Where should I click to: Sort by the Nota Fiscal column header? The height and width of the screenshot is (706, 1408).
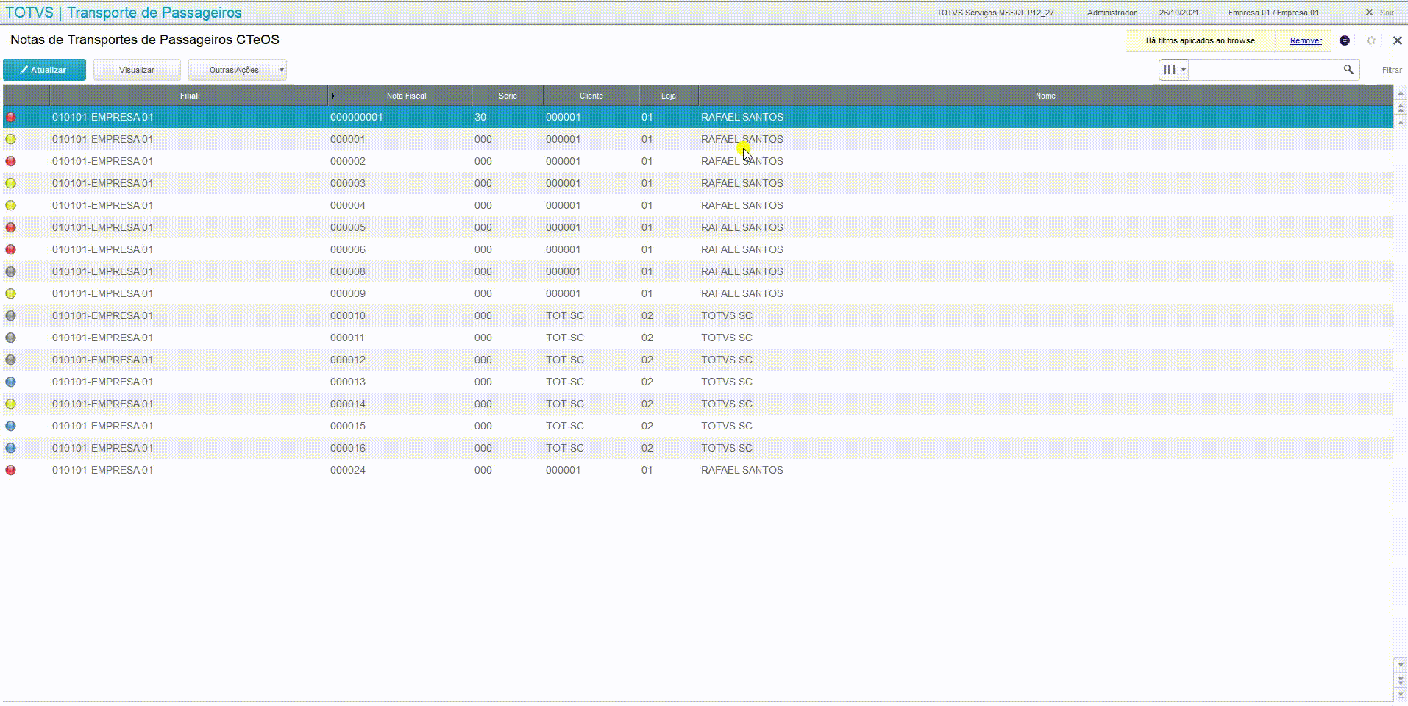click(x=400, y=96)
